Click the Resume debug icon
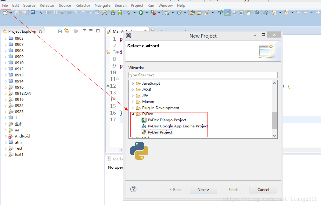This screenshot has width=321, height=205. [48, 13]
